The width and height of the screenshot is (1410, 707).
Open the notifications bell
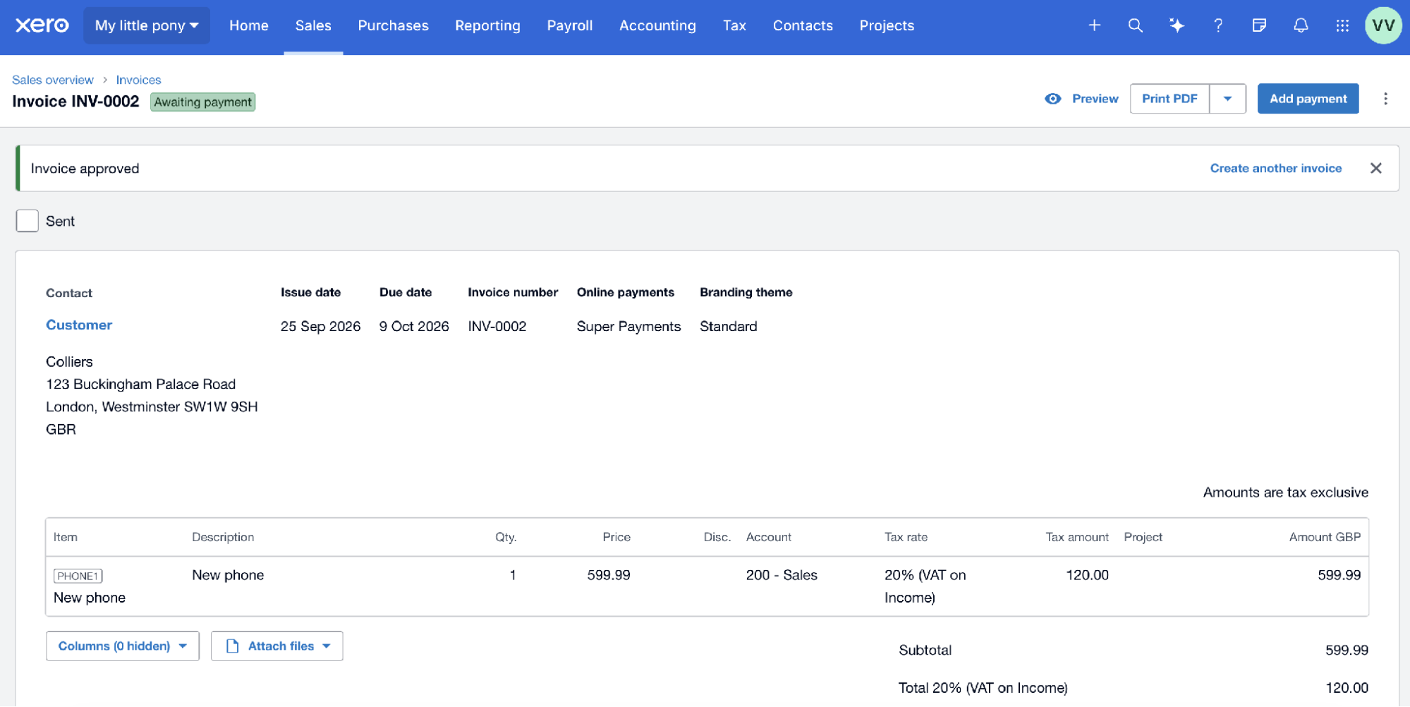coord(1301,25)
